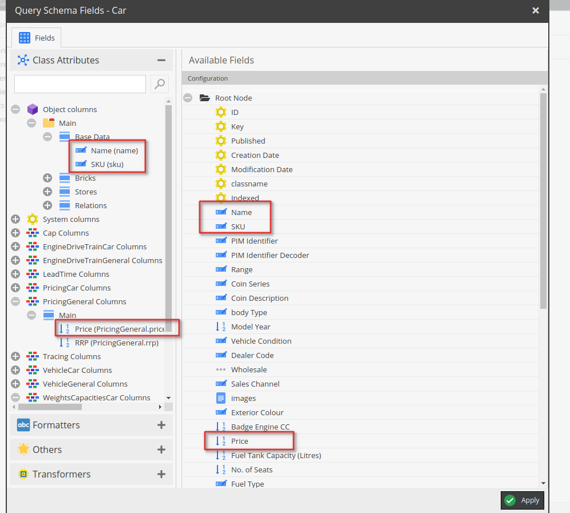
Task: Click the document icon beside images
Action: click(x=221, y=398)
